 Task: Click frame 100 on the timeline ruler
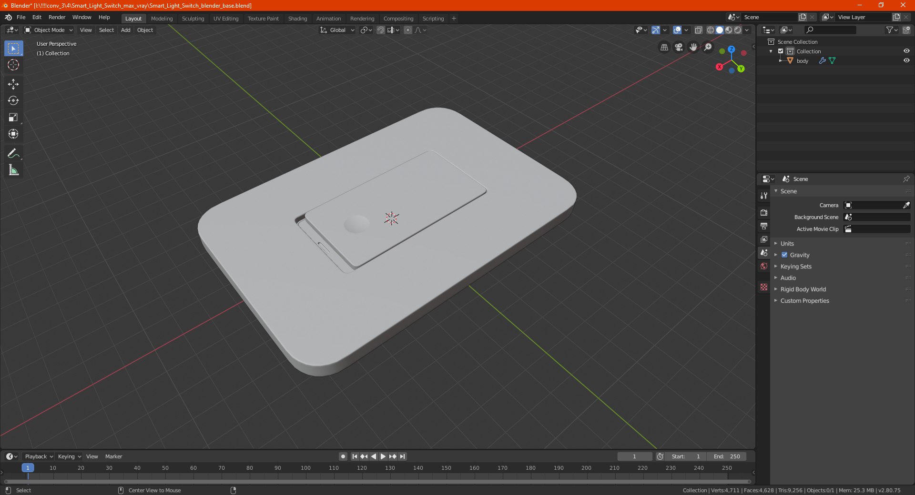pyautogui.click(x=305, y=468)
